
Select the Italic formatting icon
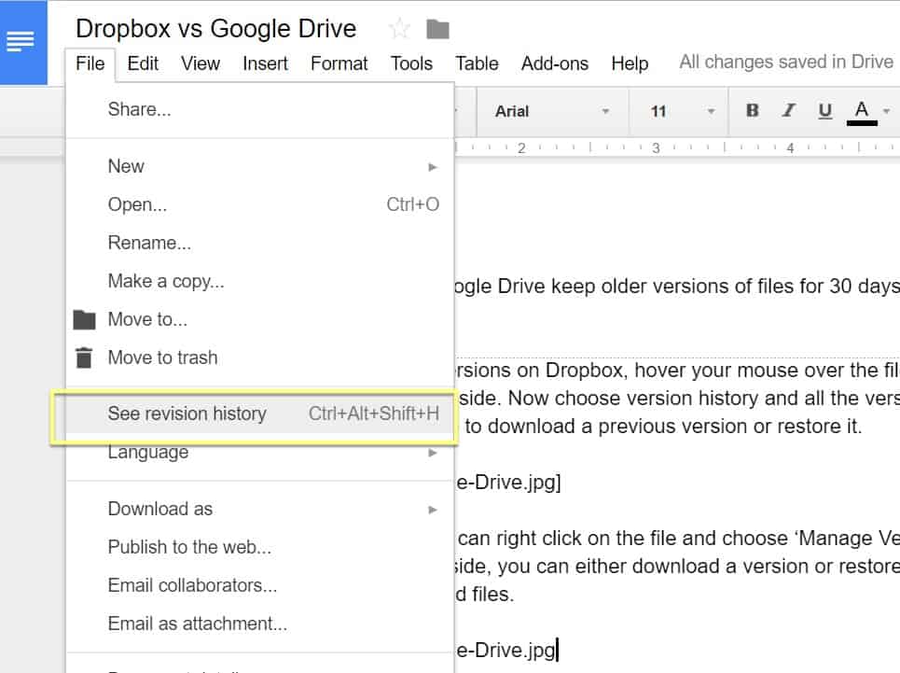click(788, 110)
